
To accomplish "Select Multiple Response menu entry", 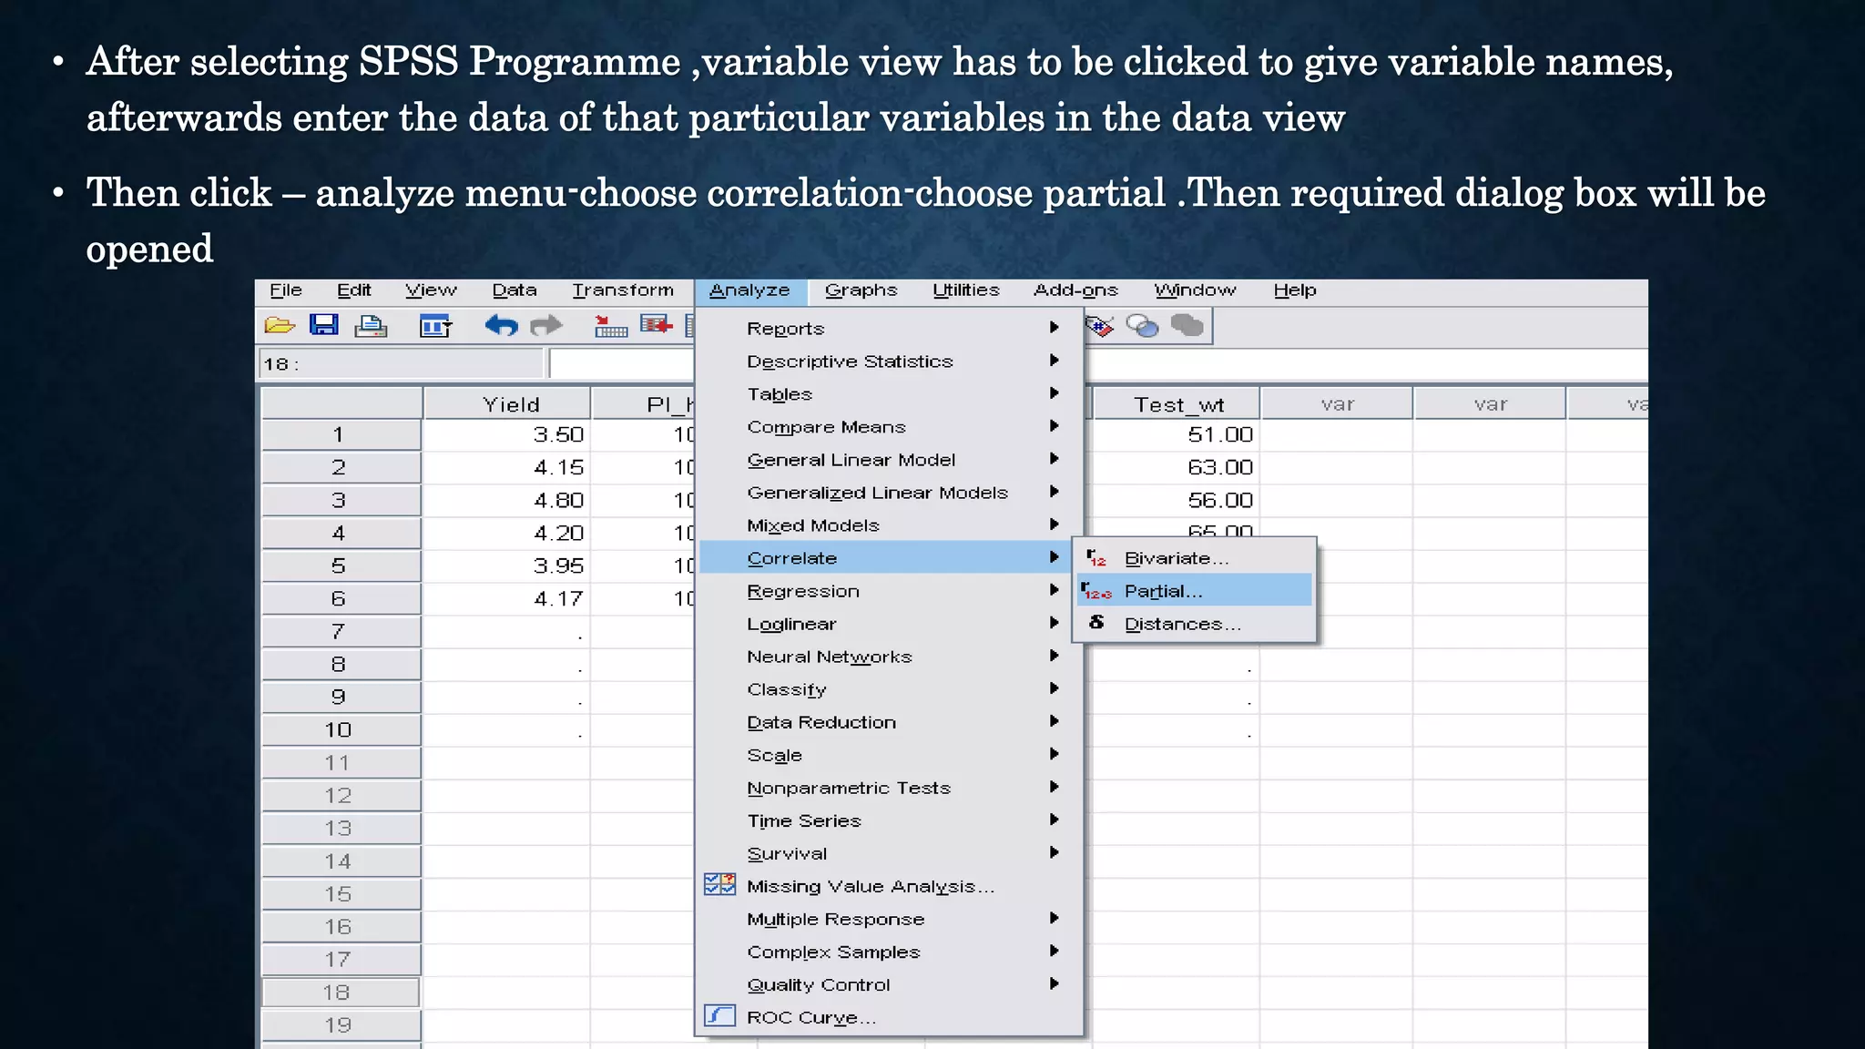I will click(890, 919).
